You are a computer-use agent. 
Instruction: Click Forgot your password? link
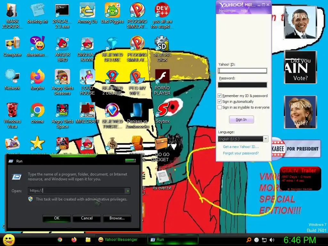click(241, 153)
